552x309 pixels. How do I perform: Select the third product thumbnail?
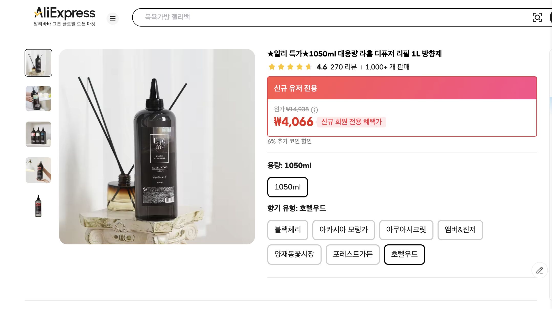click(x=38, y=134)
